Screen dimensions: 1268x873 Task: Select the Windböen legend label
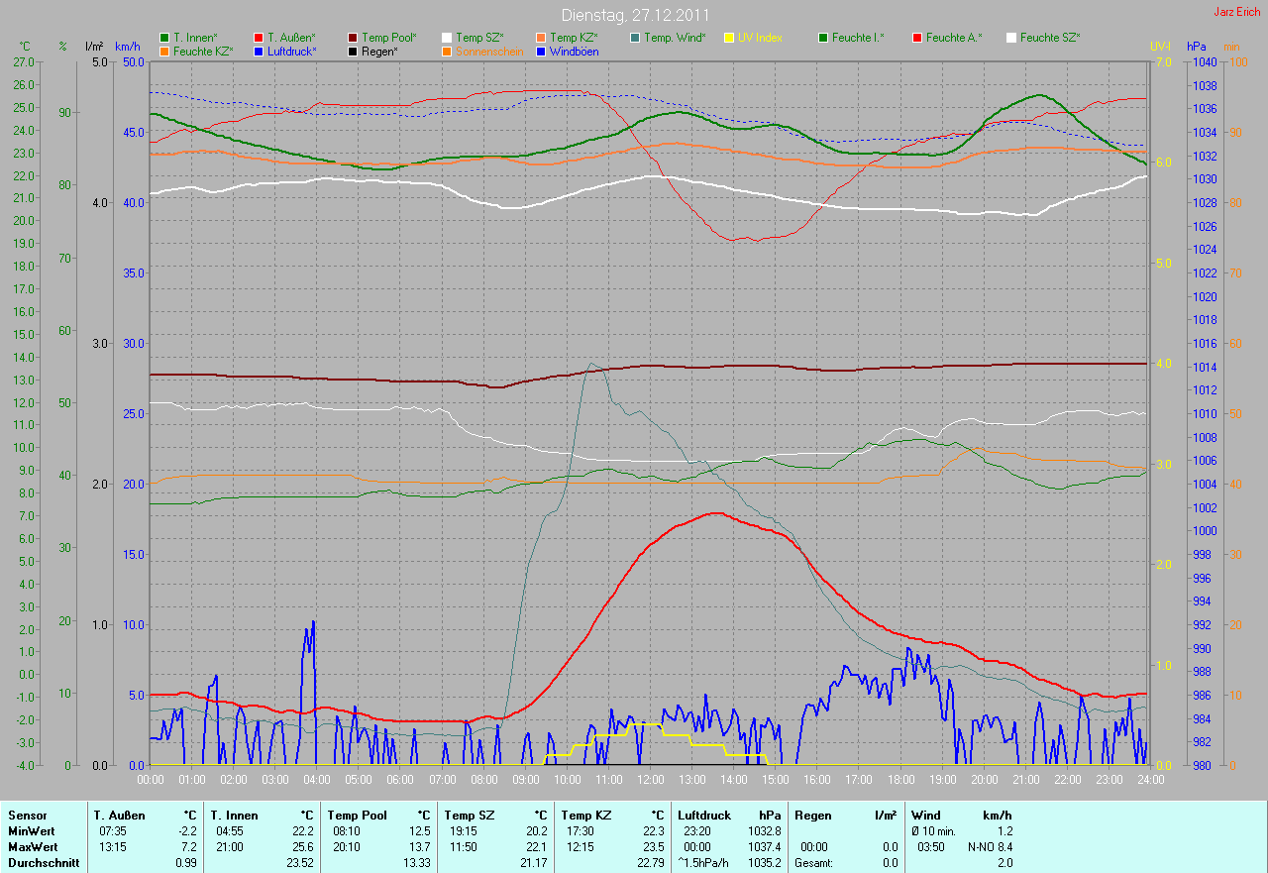(x=574, y=52)
